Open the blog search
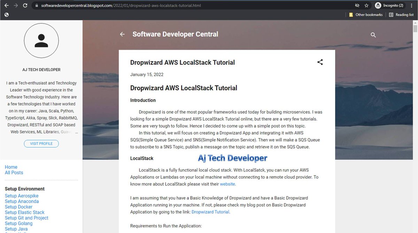Viewport: 418px width, 233px height. [373, 35]
